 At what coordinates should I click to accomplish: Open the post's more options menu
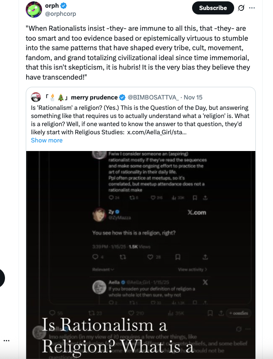[x=252, y=8]
